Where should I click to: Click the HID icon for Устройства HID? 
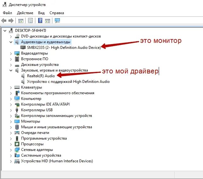click(17, 161)
